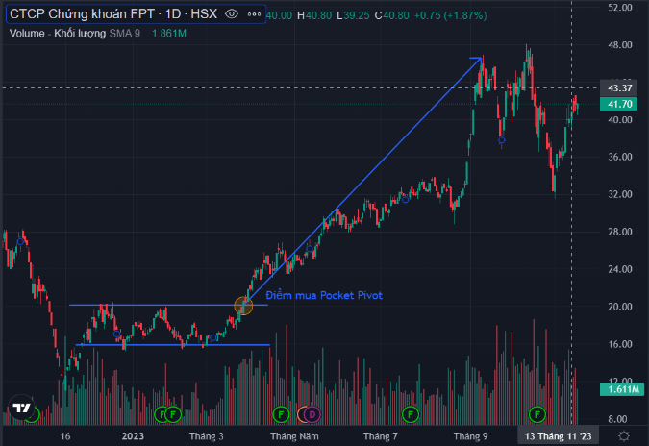This screenshot has width=649, height=446.
Task: Click the 48.00 price axis label
Action: 619,44
